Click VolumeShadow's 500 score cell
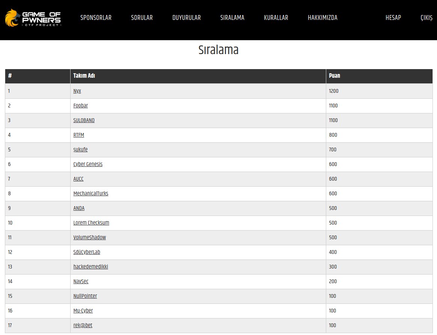Screen dimensions: 437x335 coord(379,237)
